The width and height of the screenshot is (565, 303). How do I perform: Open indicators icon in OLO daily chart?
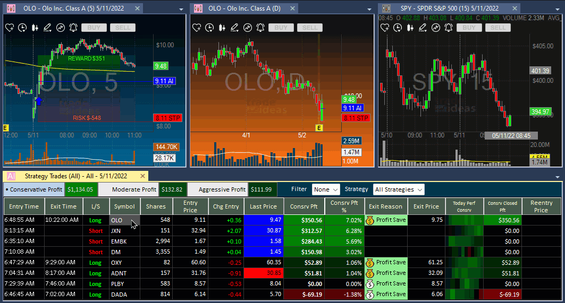click(x=248, y=28)
